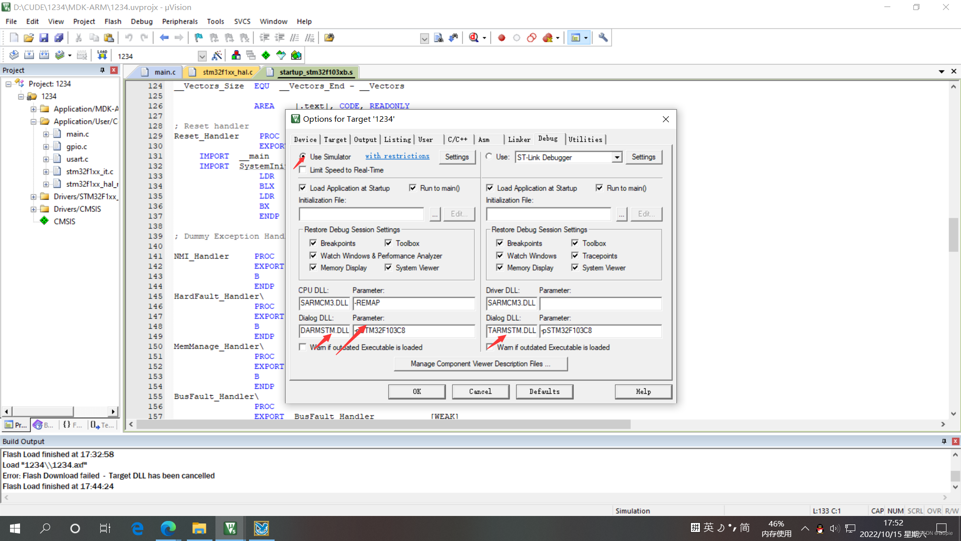Toggle the Tracepoints checkbox

click(575, 255)
